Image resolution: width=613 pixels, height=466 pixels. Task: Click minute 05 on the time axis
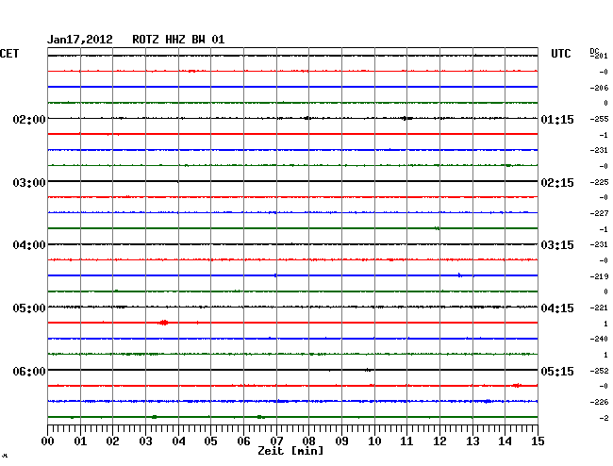(x=210, y=441)
